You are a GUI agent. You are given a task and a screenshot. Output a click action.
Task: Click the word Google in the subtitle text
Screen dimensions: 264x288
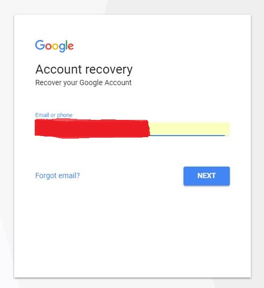click(91, 83)
